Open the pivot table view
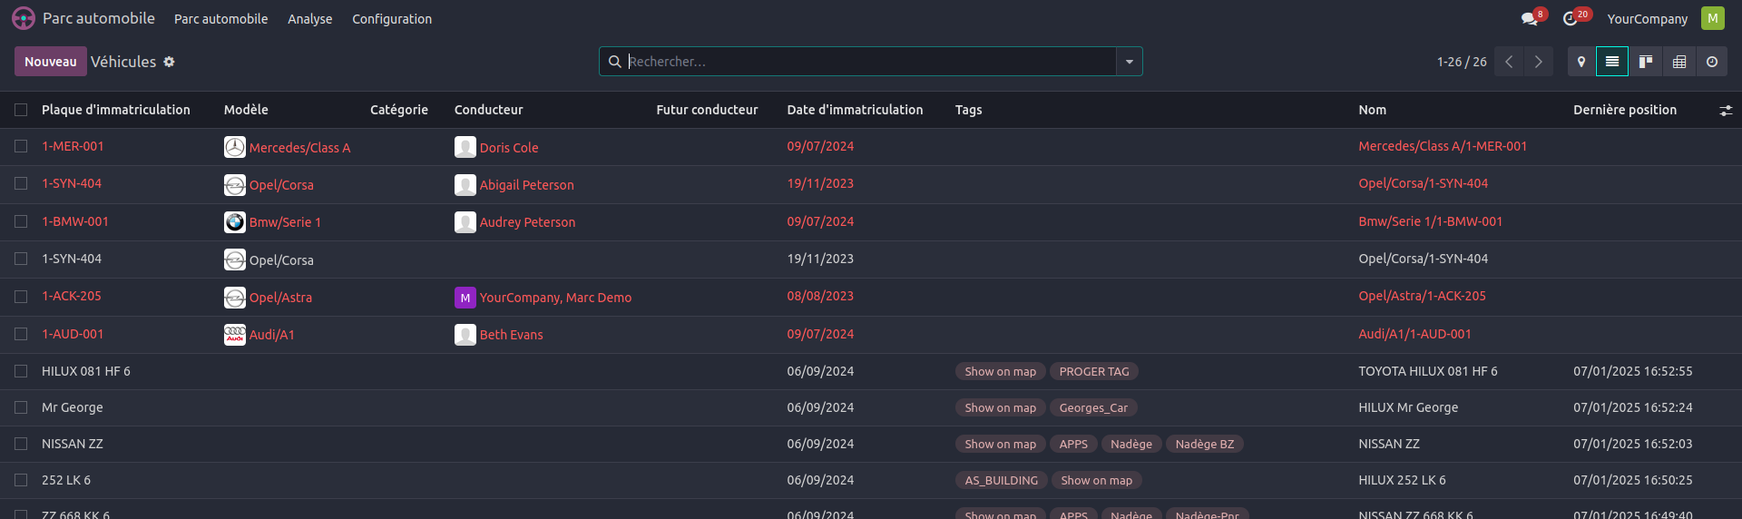 point(1678,62)
